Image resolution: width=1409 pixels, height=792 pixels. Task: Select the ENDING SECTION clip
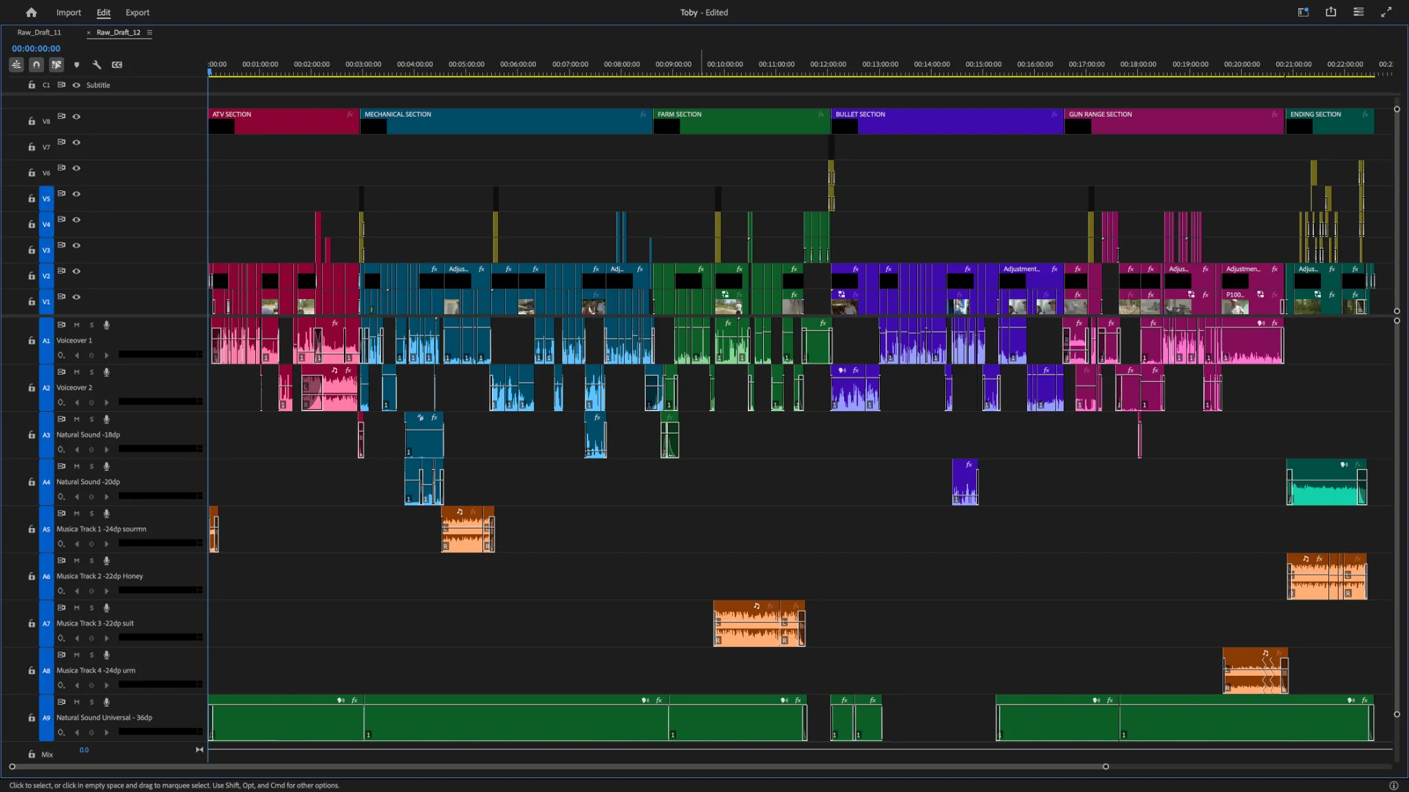[x=1330, y=121]
